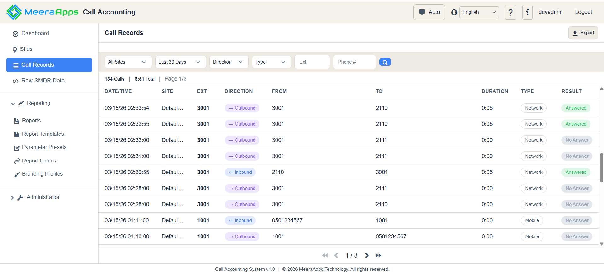Click the phone number 0501234567 in the FROM column

point(287,220)
